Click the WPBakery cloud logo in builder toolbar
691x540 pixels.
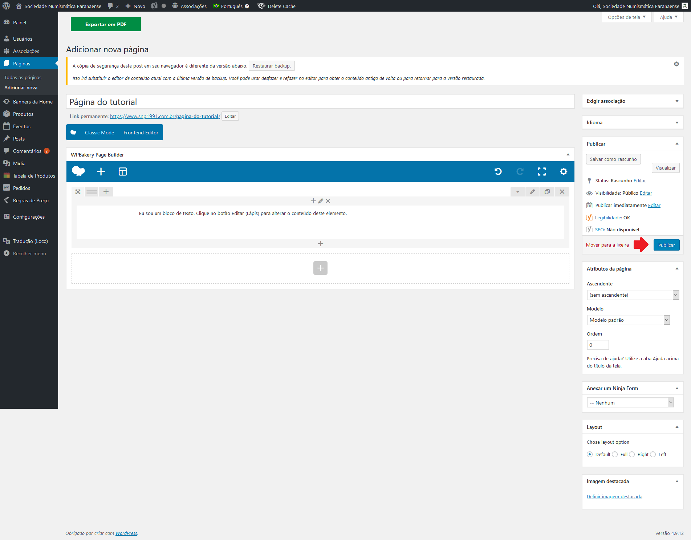pos(78,171)
